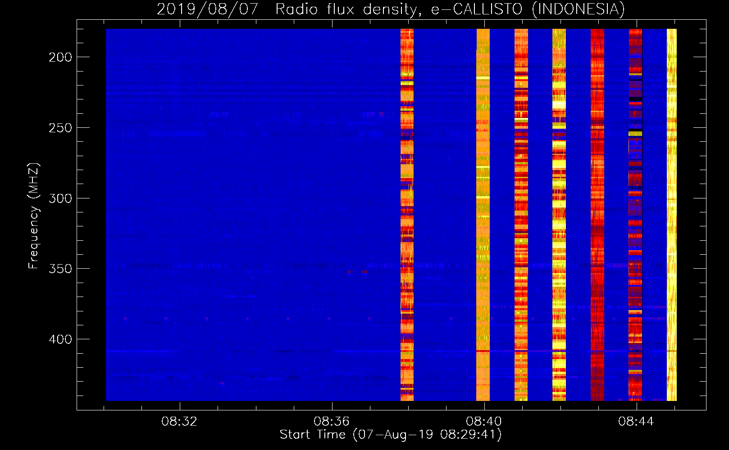The width and height of the screenshot is (729, 450).
Task: Select the 400 frequency axis label
Action: pos(60,339)
